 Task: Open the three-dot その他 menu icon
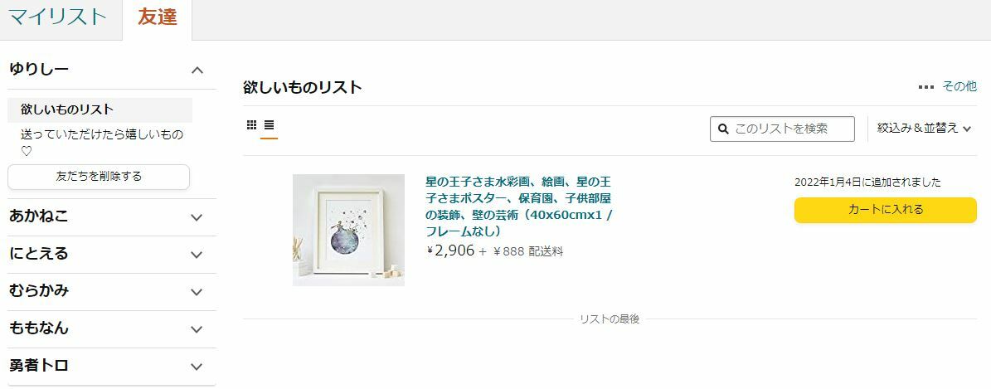click(x=926, y=87)
